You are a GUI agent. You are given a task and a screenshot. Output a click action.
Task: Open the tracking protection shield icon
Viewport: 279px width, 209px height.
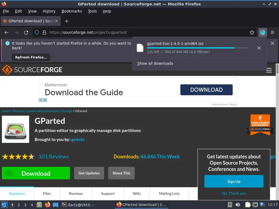[x=37, y=33]
